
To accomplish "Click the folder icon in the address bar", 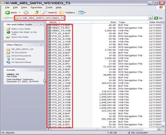I will pos(17,18).
